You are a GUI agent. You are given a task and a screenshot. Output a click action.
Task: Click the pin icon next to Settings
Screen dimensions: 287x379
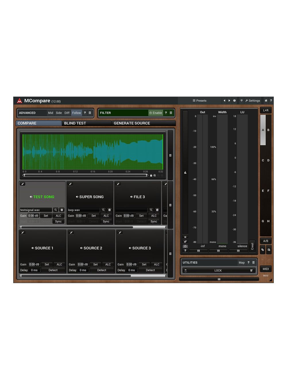tap(242, 100)
